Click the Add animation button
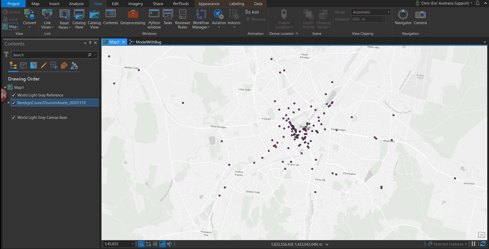This screenshot has width=489, height=249. pyautogui.click(x=252, y=12)
